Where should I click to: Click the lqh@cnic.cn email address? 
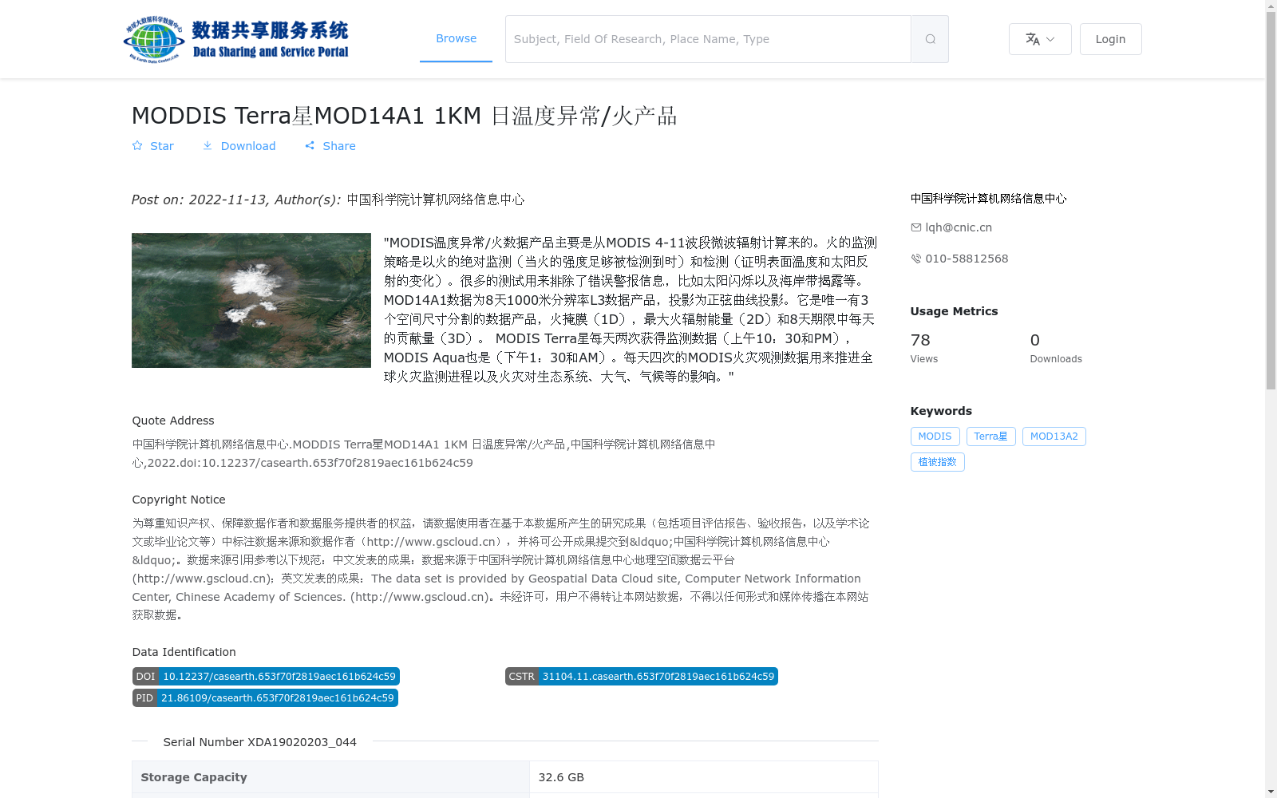point(959,227)
